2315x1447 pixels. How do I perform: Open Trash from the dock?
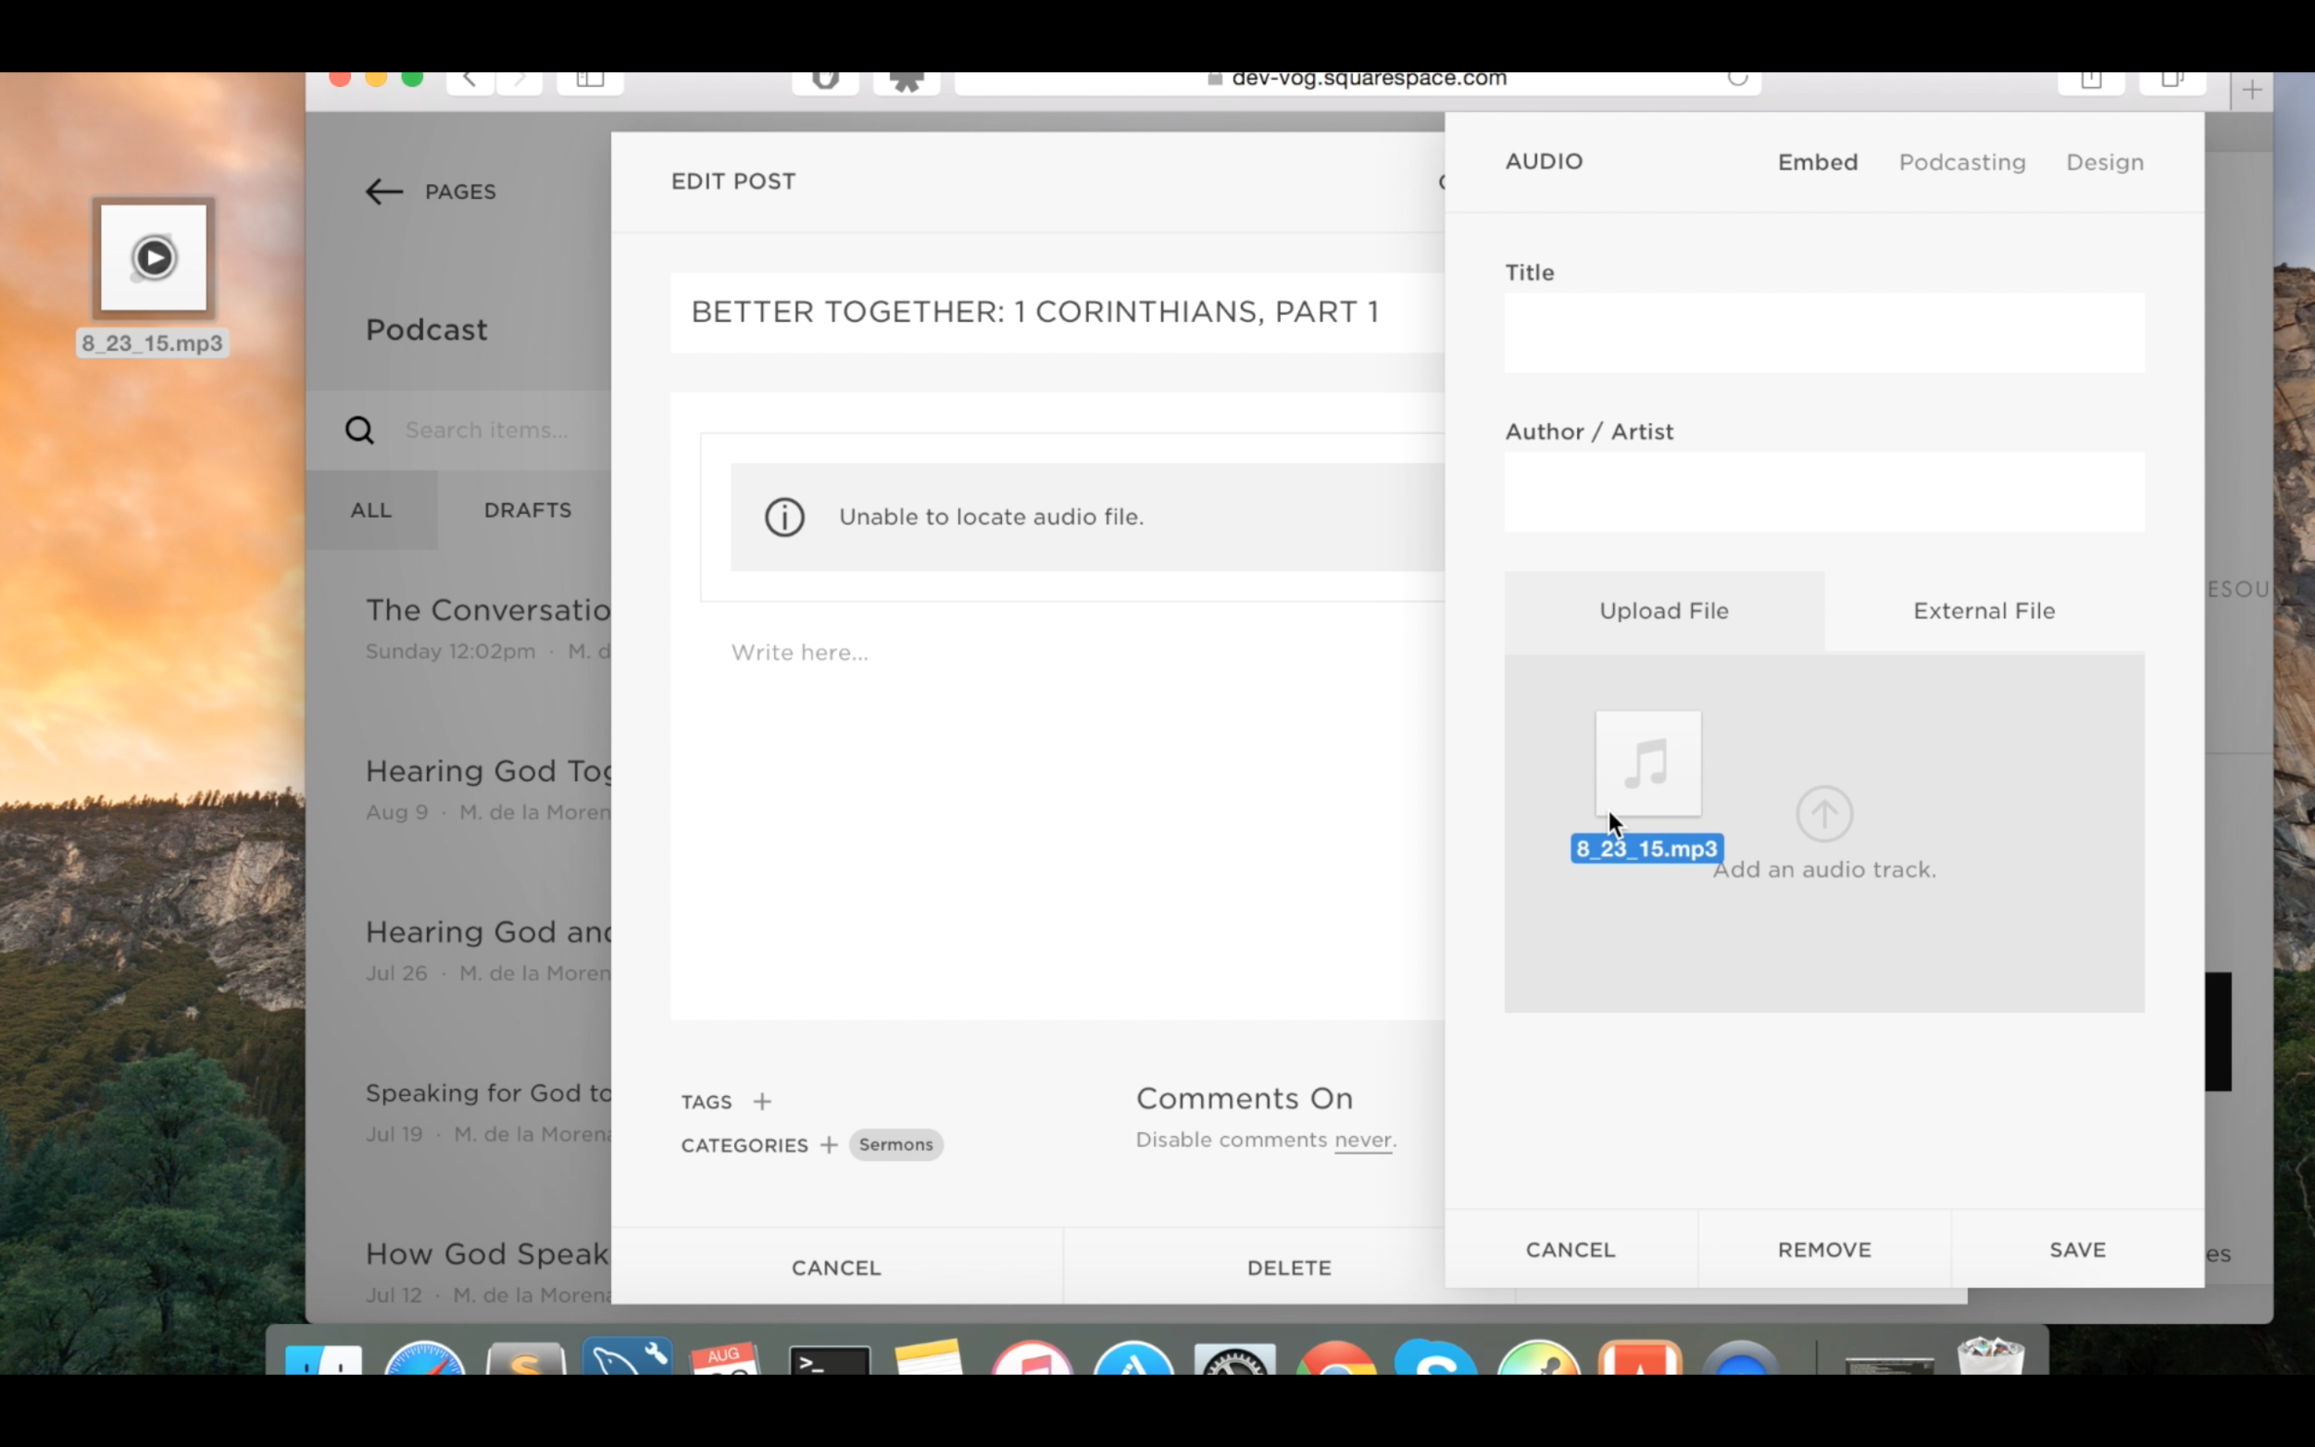[1991, 1357]
